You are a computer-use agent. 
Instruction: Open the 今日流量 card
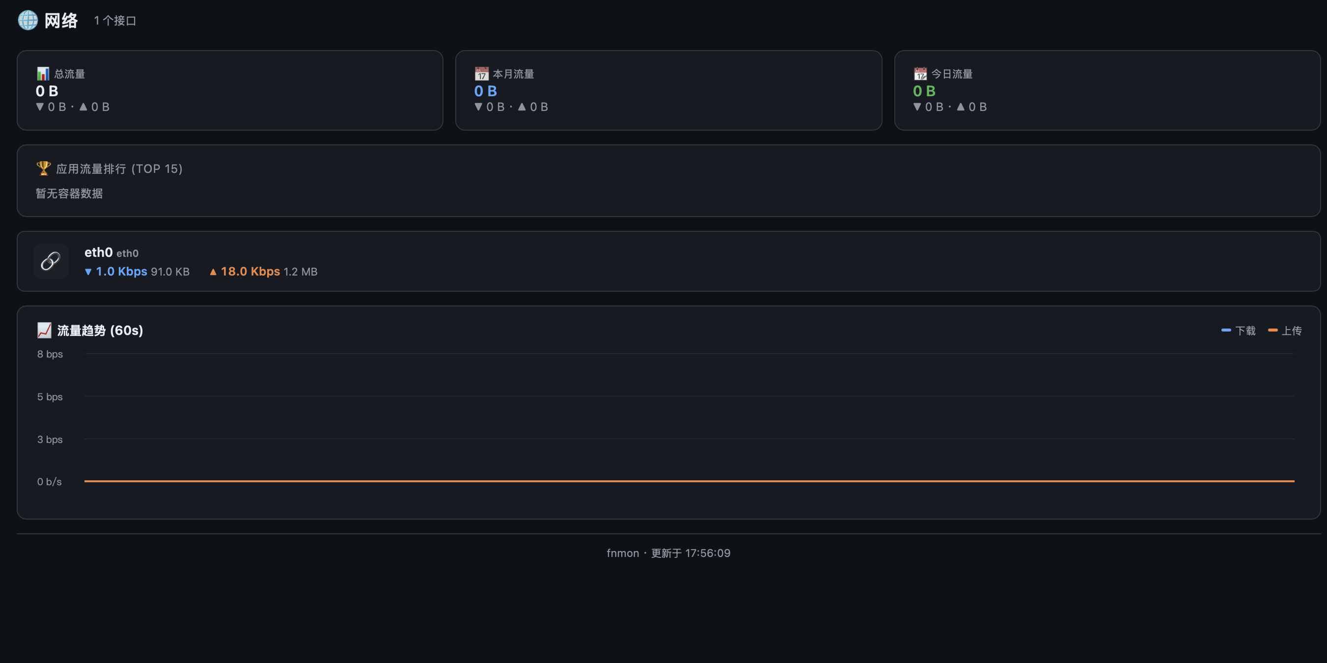click(1107, 90)
